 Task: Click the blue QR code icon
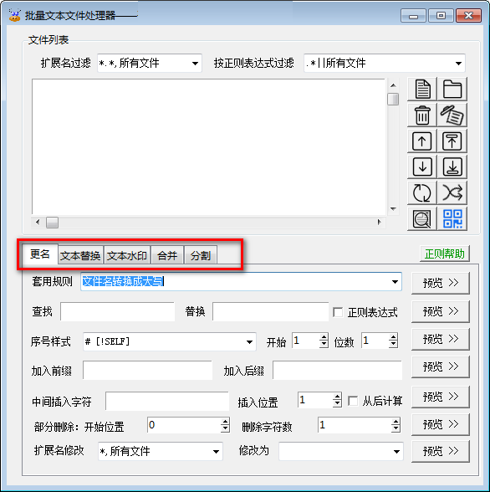[x=452, y=218]
